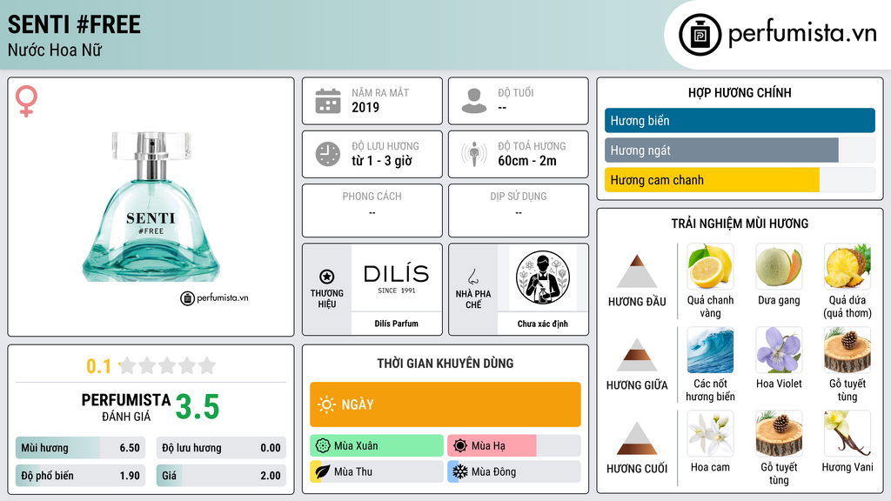Viewport: 891px width, 501px height.
Task: Click the Trải nghiệm mùi hương heading
Action: point(740,224)
